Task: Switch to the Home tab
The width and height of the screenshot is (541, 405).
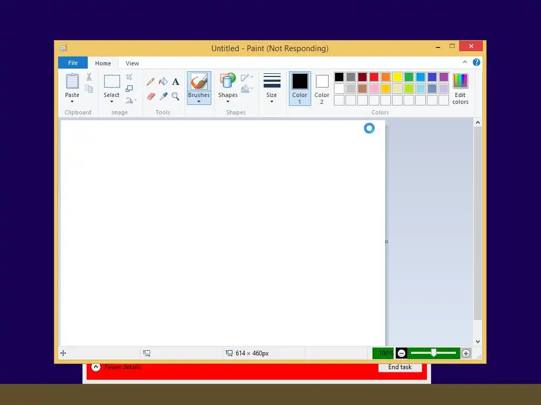Action: click(x=103, y=63)
